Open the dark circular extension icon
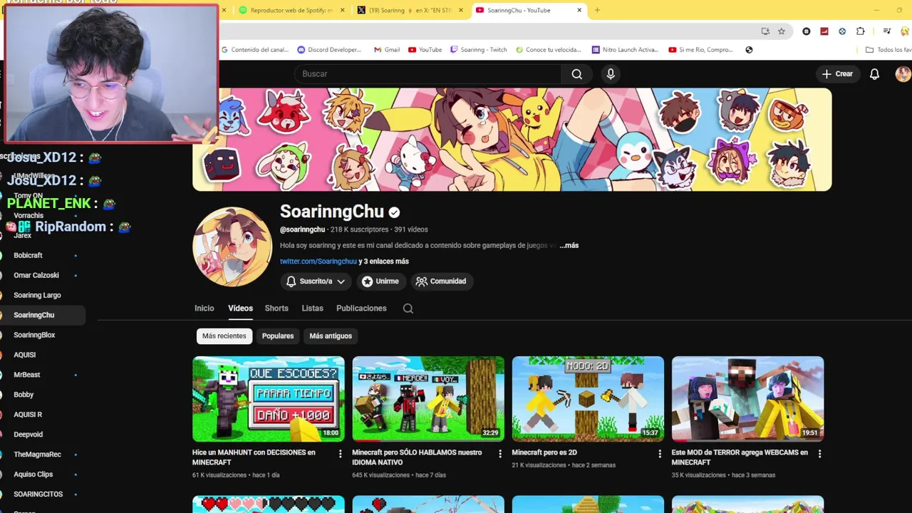This screenshot has width=912, height=513. click(x=807, y=31)
